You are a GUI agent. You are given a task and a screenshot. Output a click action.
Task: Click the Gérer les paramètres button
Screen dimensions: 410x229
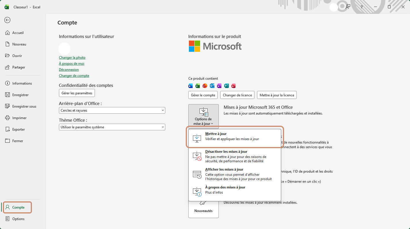click(77, 93)
